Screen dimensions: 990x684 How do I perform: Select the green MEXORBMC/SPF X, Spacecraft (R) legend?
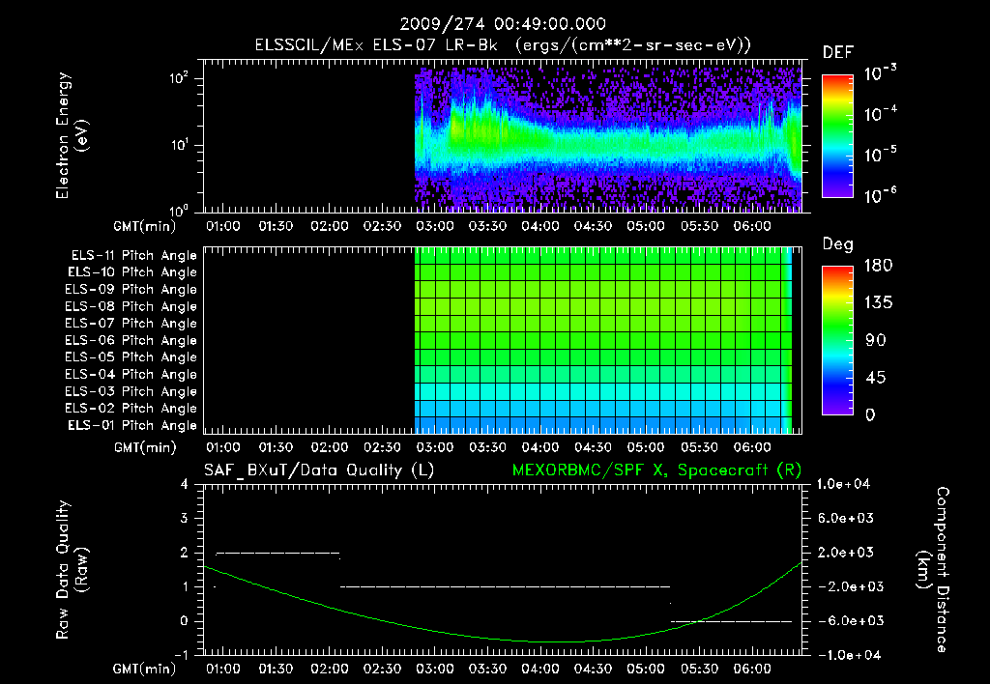(656, 470)
